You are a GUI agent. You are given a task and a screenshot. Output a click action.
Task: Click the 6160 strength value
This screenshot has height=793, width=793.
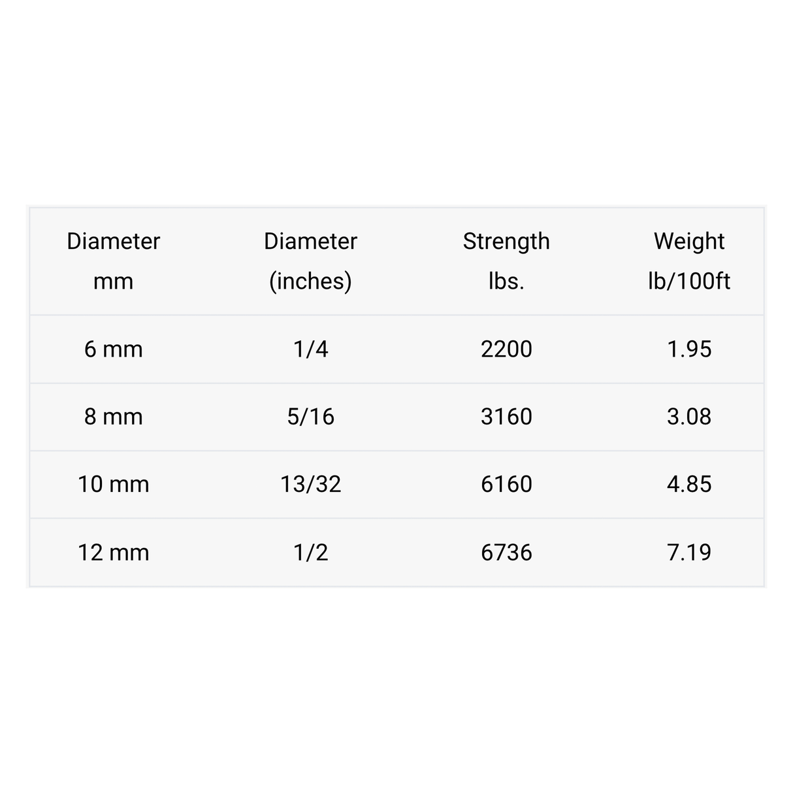pos(506,484)
